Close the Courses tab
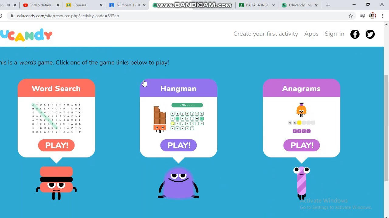The height and width of the screenshot is (218, 389). coord(101,5)
